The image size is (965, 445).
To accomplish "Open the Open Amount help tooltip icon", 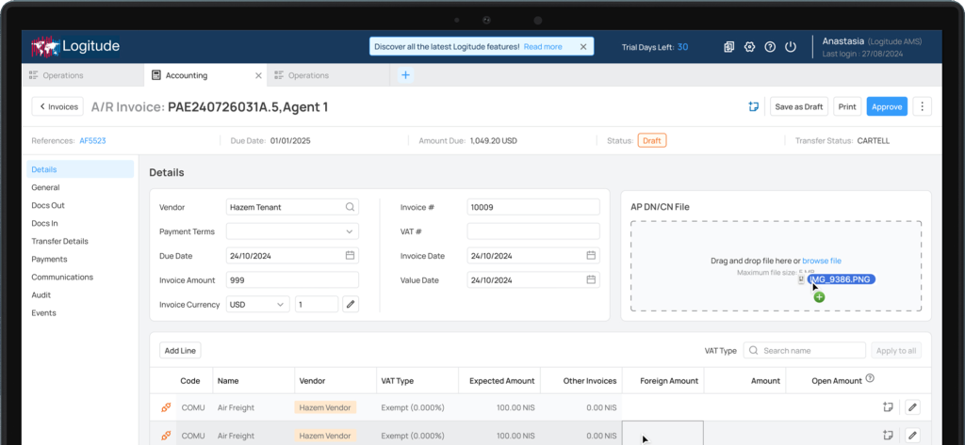I will pos(870,379).
